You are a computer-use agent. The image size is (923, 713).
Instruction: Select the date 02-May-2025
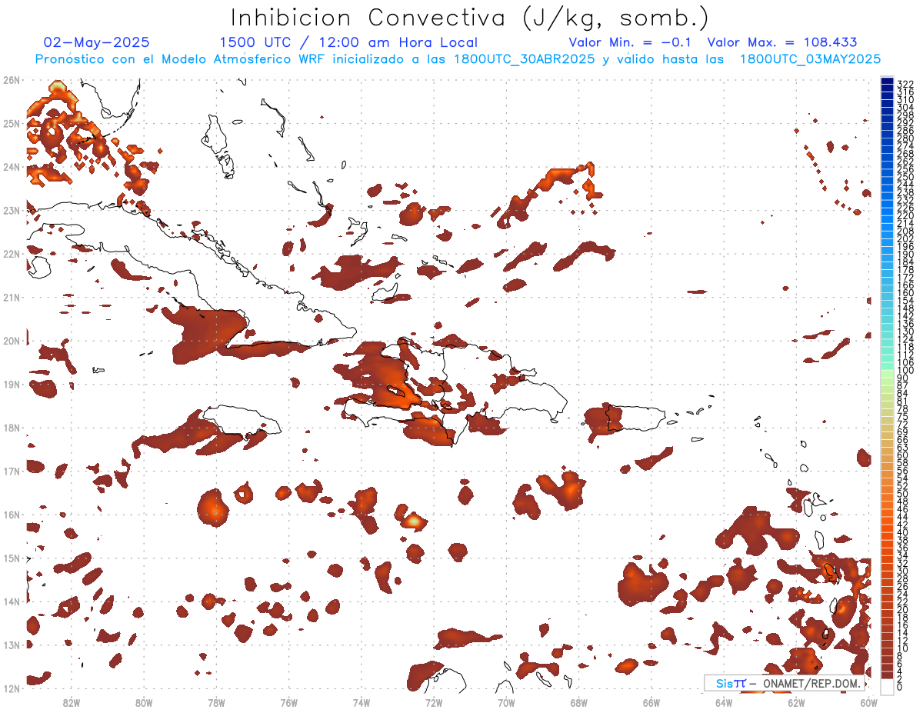[x=97, y=42]
